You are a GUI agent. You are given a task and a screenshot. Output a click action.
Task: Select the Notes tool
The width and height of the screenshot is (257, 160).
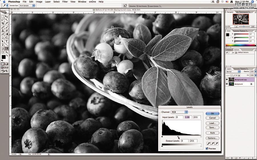(x=3, y=49)
